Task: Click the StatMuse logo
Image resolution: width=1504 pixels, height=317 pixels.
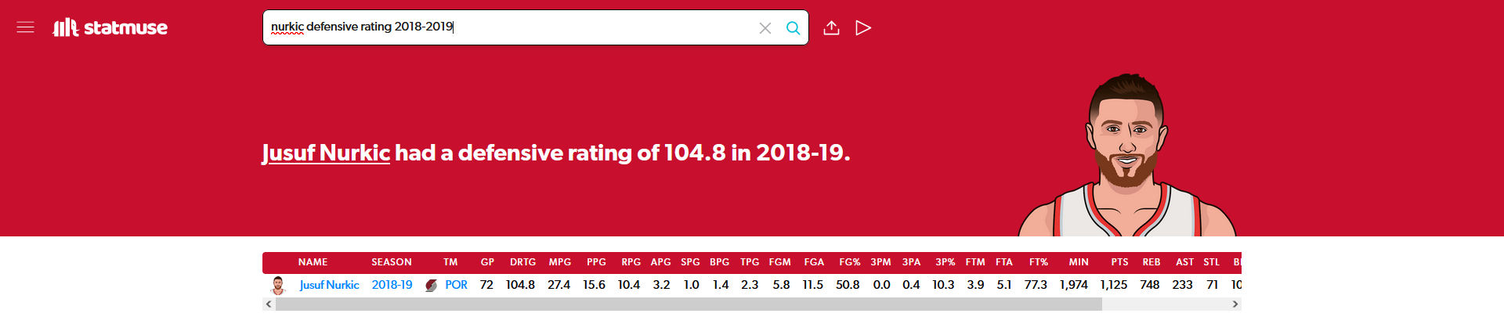Action: [110, 27]
